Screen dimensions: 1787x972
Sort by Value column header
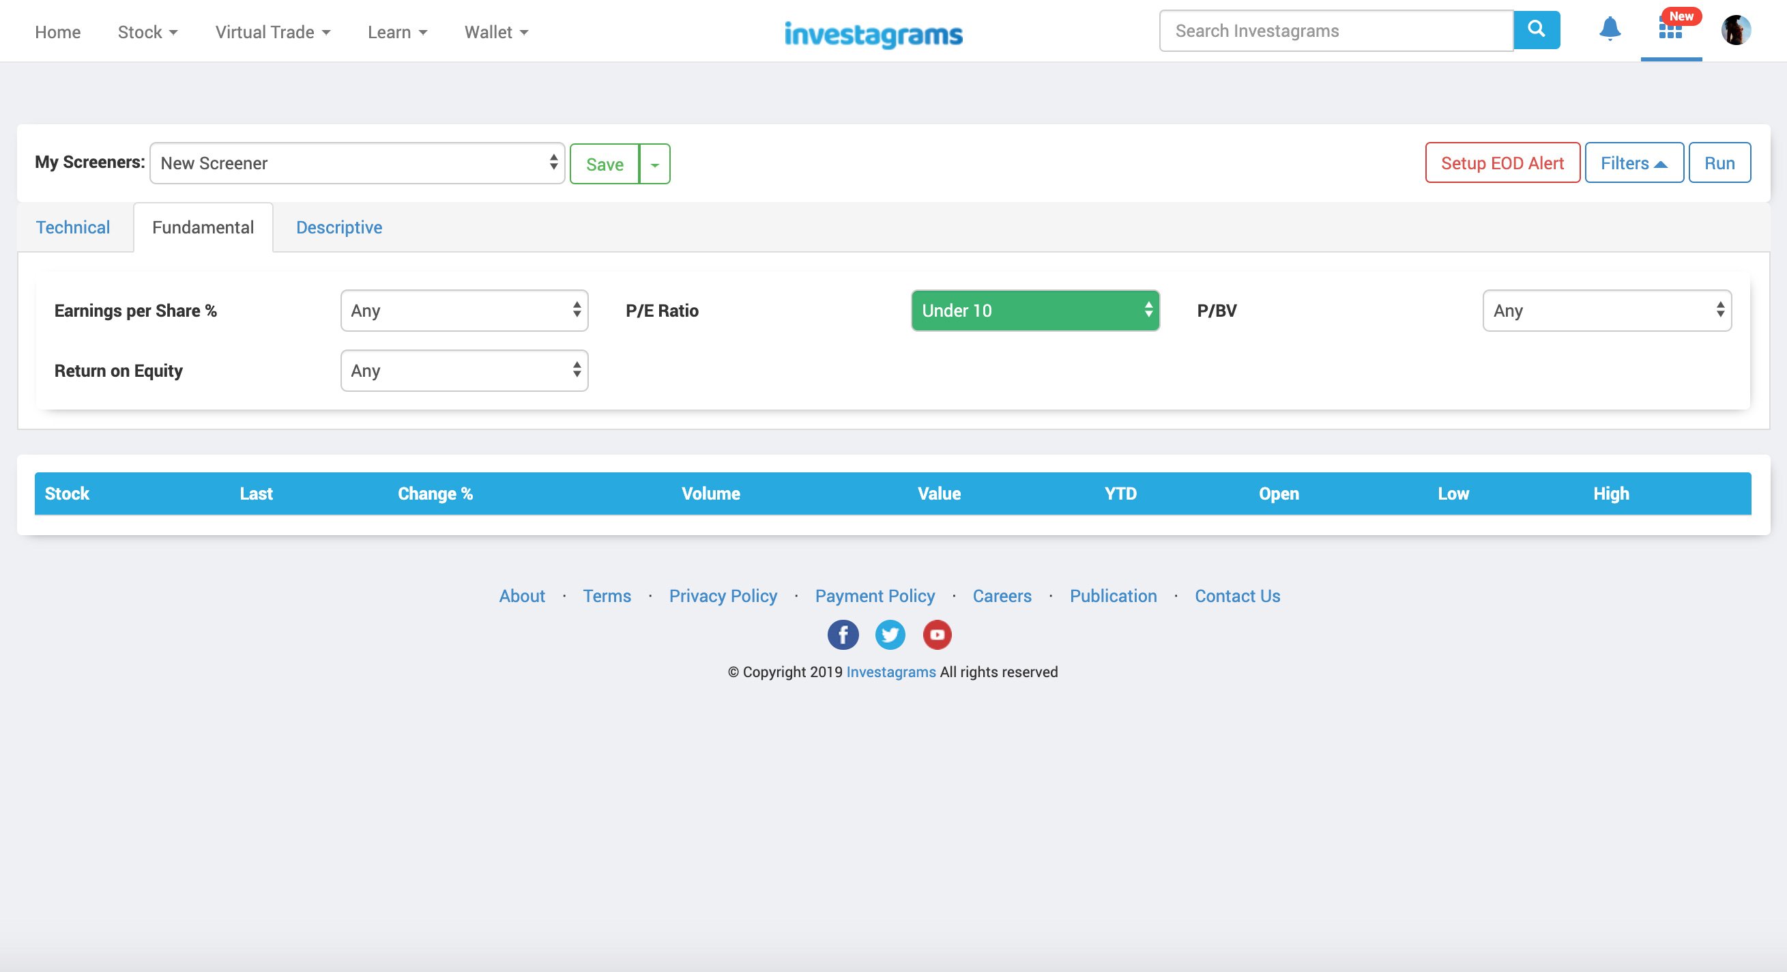click(x=940, y=494)
